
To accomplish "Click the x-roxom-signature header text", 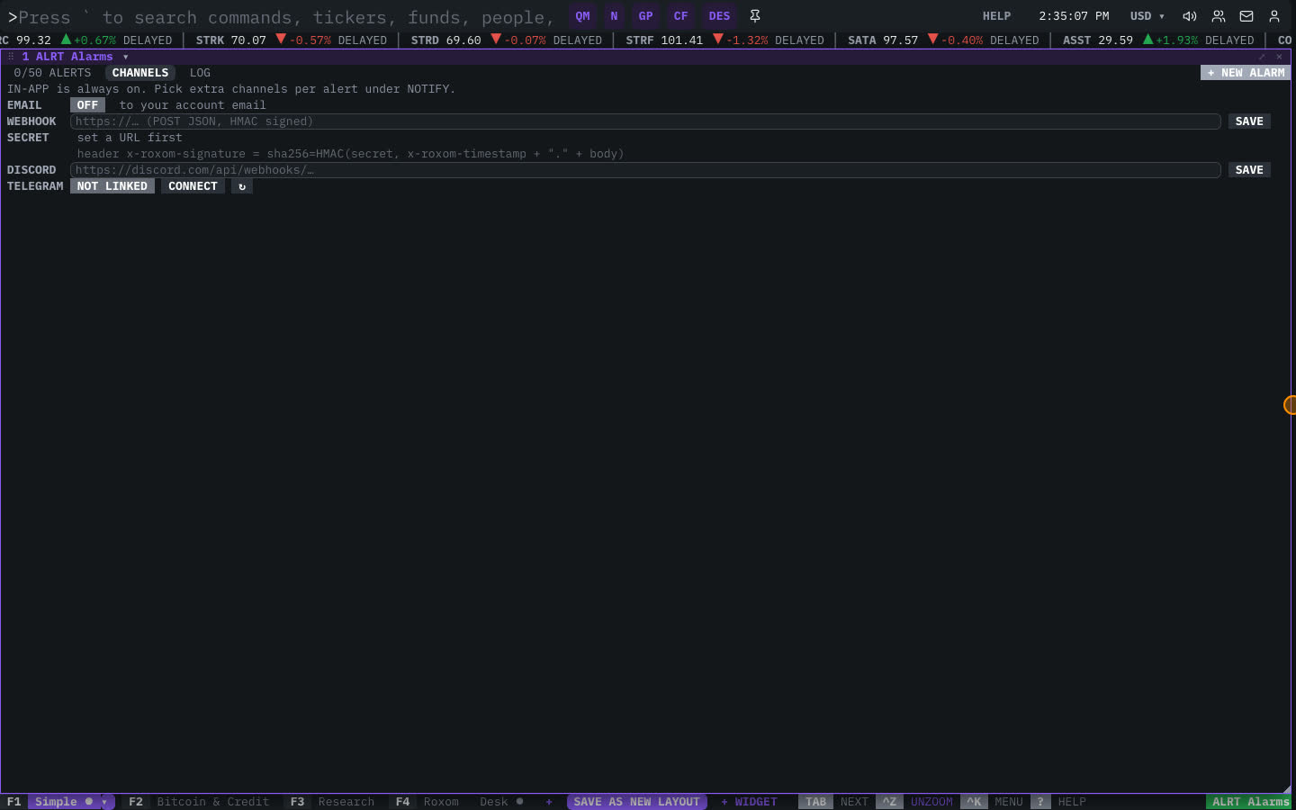I will 350,154.
